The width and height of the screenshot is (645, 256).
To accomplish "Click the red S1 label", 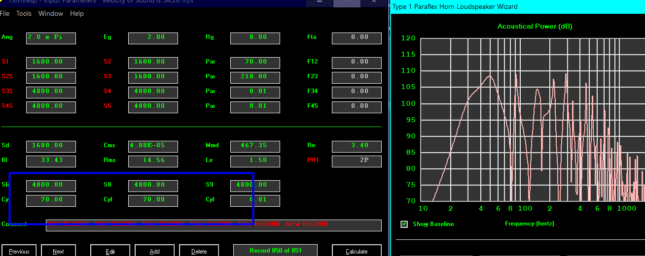I will [x=5, y=62].
